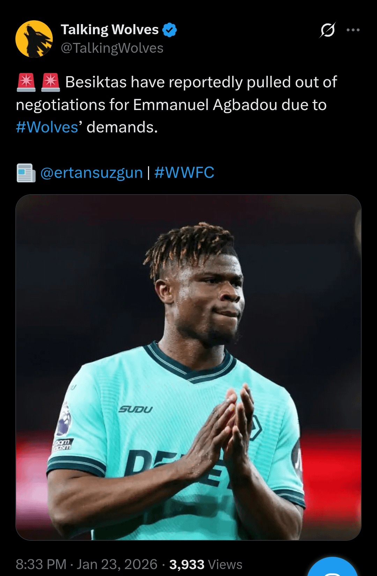This screenshot has height=576, width=377.
Task: Tap the second red siren emoji
Action: pyautogui.click(x=51, y=82)
